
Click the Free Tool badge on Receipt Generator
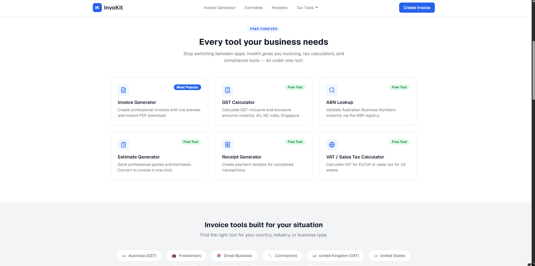pos(295,142)
